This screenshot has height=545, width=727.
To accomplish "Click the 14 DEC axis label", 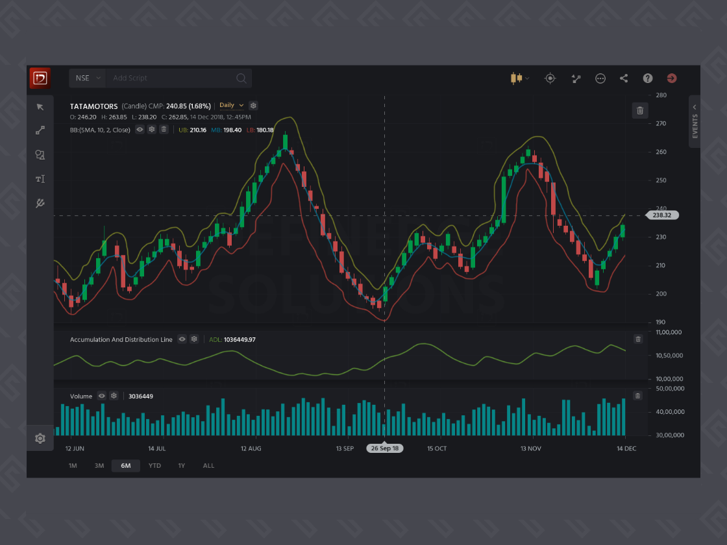I will pyautogui.click(x=626, y=448).
